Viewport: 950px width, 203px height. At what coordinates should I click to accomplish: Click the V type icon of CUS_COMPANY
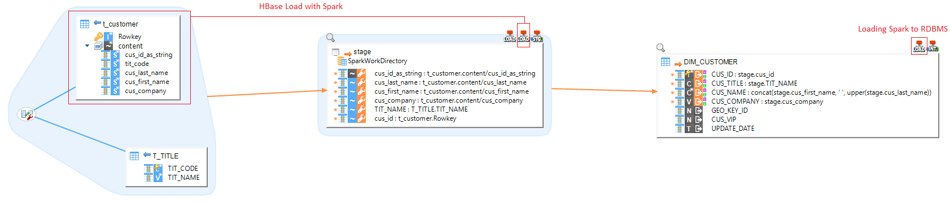pyautogui.click(x=689, y=101)
